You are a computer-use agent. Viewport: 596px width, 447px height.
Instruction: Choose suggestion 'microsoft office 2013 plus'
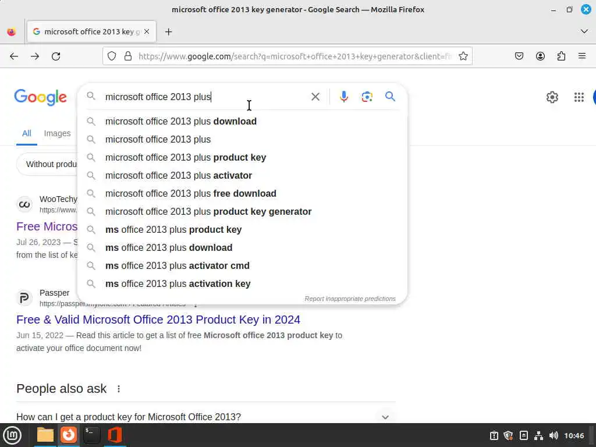tap(242, 139)
